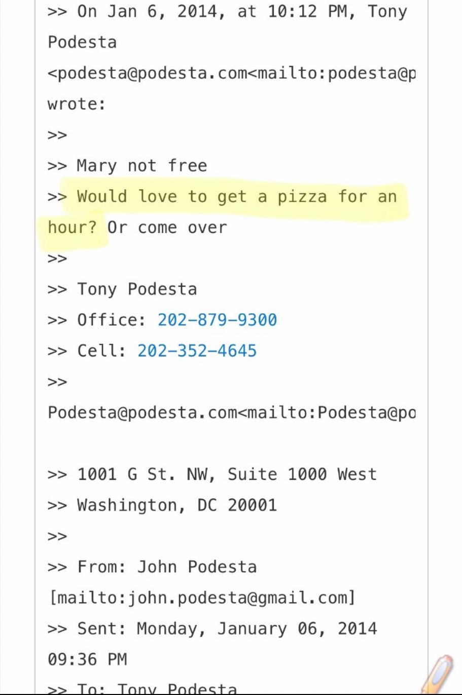The height and width of the screenshot is (695, 462).
Task: Click the yellow highlighted pizza sentence
Action: click(x=236, y=197)
